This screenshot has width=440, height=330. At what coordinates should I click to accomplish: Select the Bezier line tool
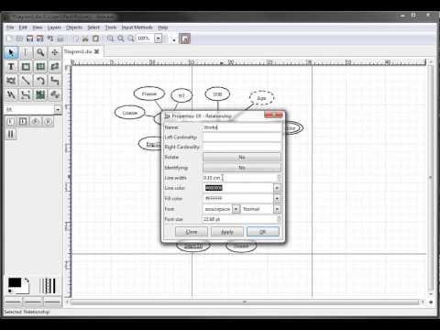pos(26,94)
